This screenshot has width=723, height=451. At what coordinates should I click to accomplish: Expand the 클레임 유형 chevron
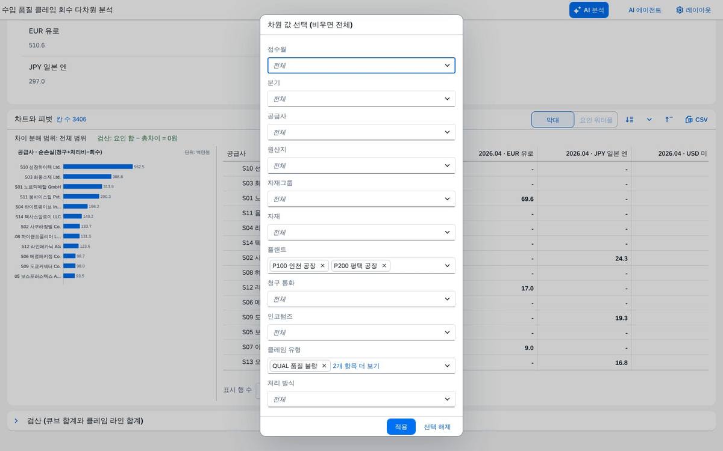[x=447, y=366]
